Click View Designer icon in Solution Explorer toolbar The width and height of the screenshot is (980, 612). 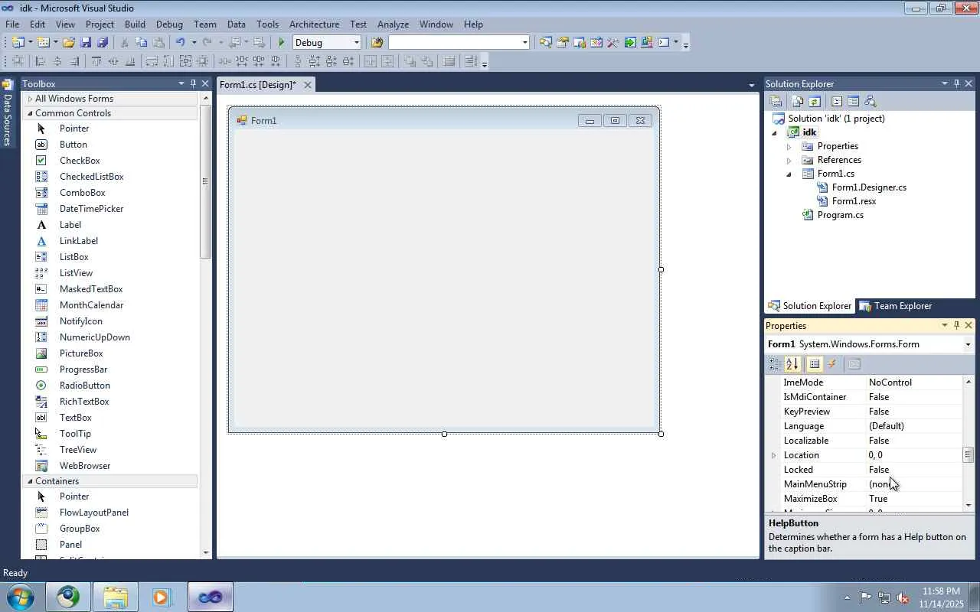click(x=853, y=101)
